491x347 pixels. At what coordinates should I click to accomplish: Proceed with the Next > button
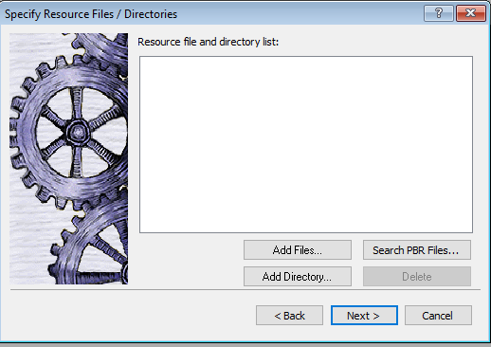point(364,316)
